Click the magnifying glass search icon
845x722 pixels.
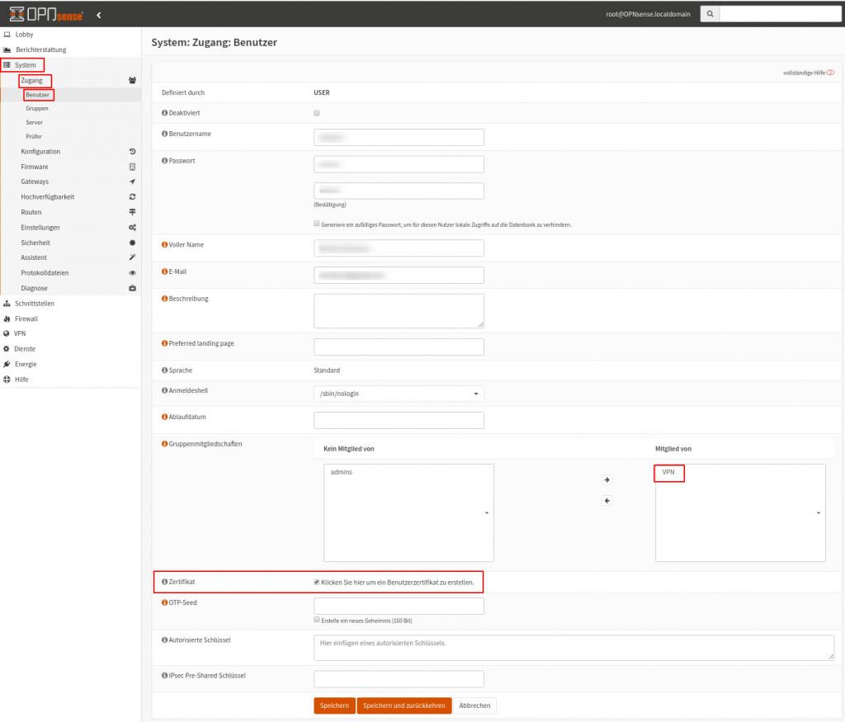point(710,13)
